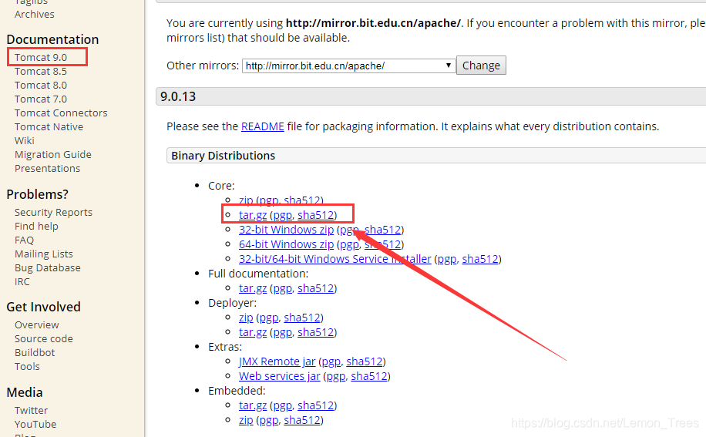Download Full documentation tar.gz
The image size is (706, 437).
253,288
